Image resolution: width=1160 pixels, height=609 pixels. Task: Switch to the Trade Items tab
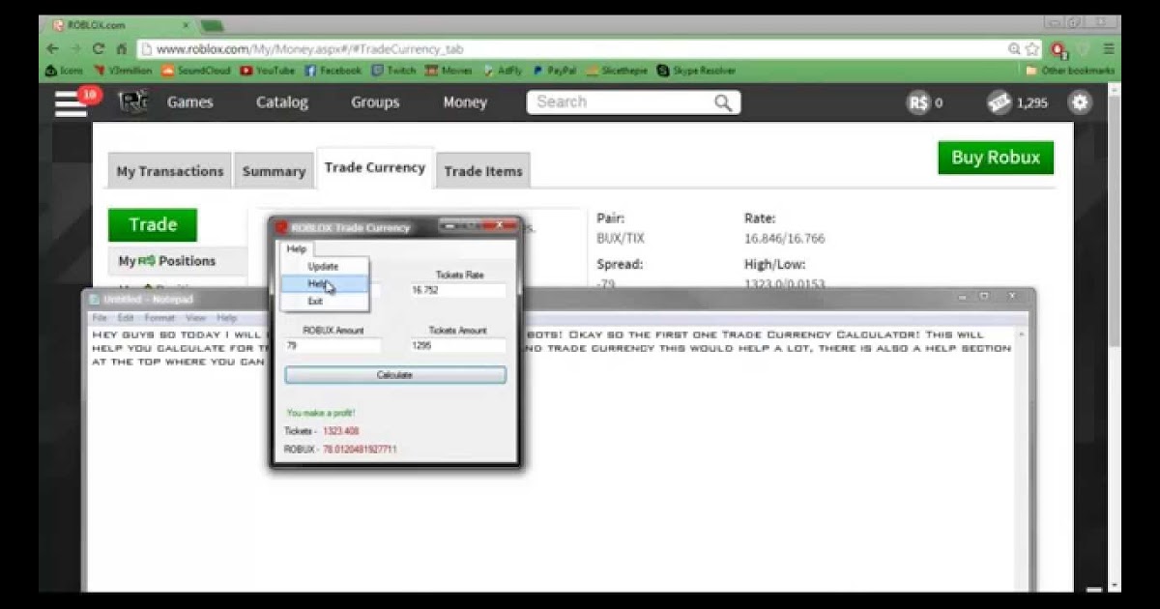click(x=482, y=171)
